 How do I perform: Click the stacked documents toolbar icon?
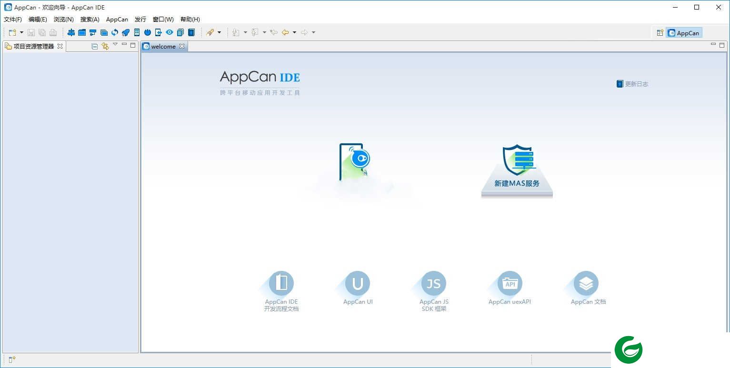tap(180, 32)
